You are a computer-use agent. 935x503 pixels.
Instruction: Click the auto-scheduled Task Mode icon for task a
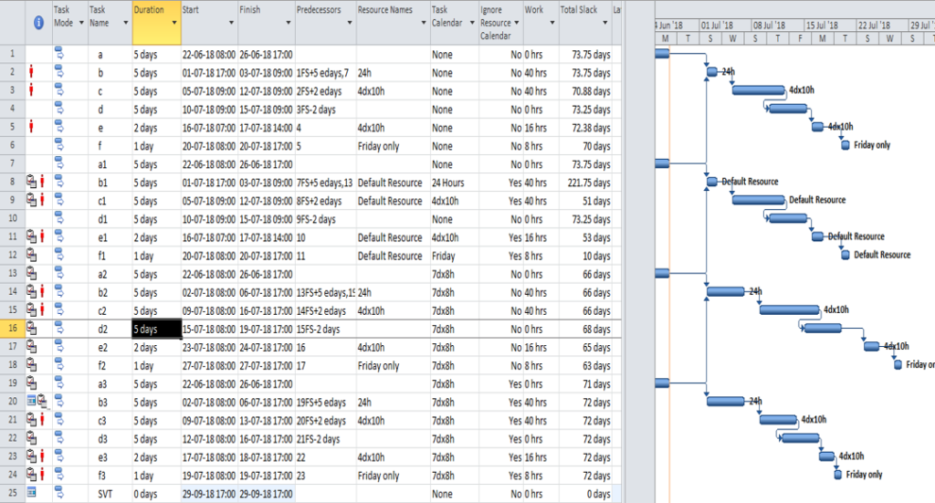59,54
